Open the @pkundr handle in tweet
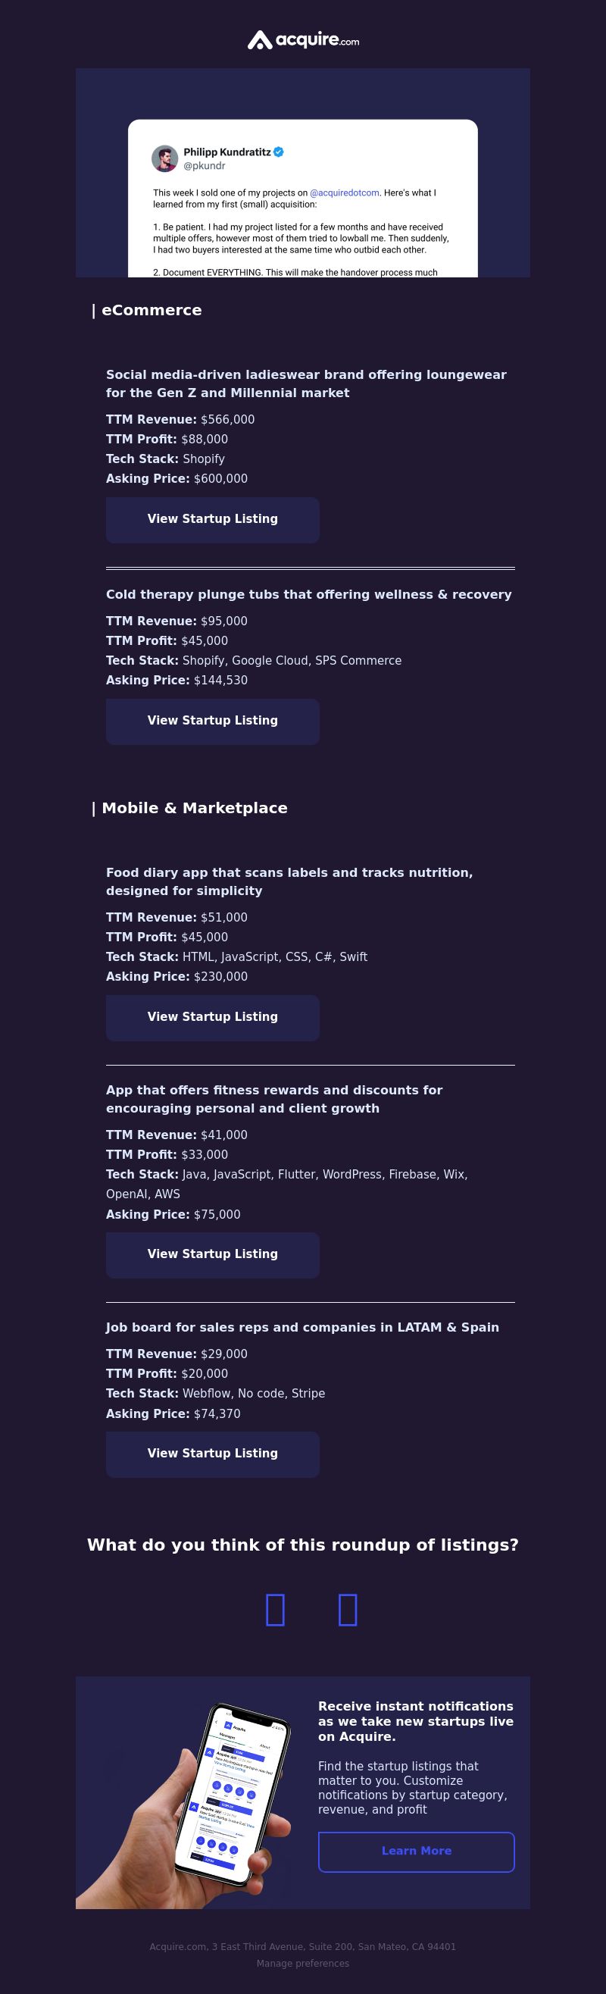 (205, 166)
